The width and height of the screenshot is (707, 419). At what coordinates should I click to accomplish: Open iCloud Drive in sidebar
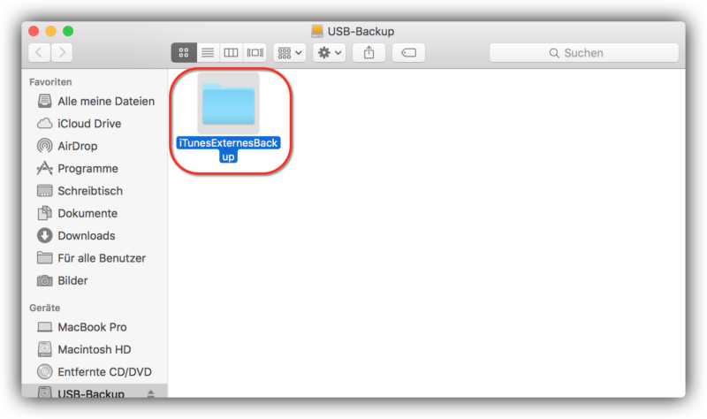(x=95, y=124)
